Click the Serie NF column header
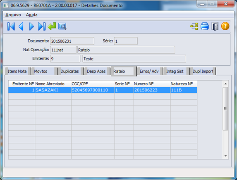Viewport: 237px width, 180px height. tap(124, 84)
